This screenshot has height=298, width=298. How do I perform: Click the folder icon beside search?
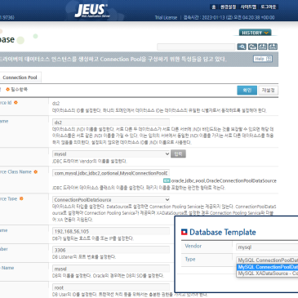[x=252, y=47]
